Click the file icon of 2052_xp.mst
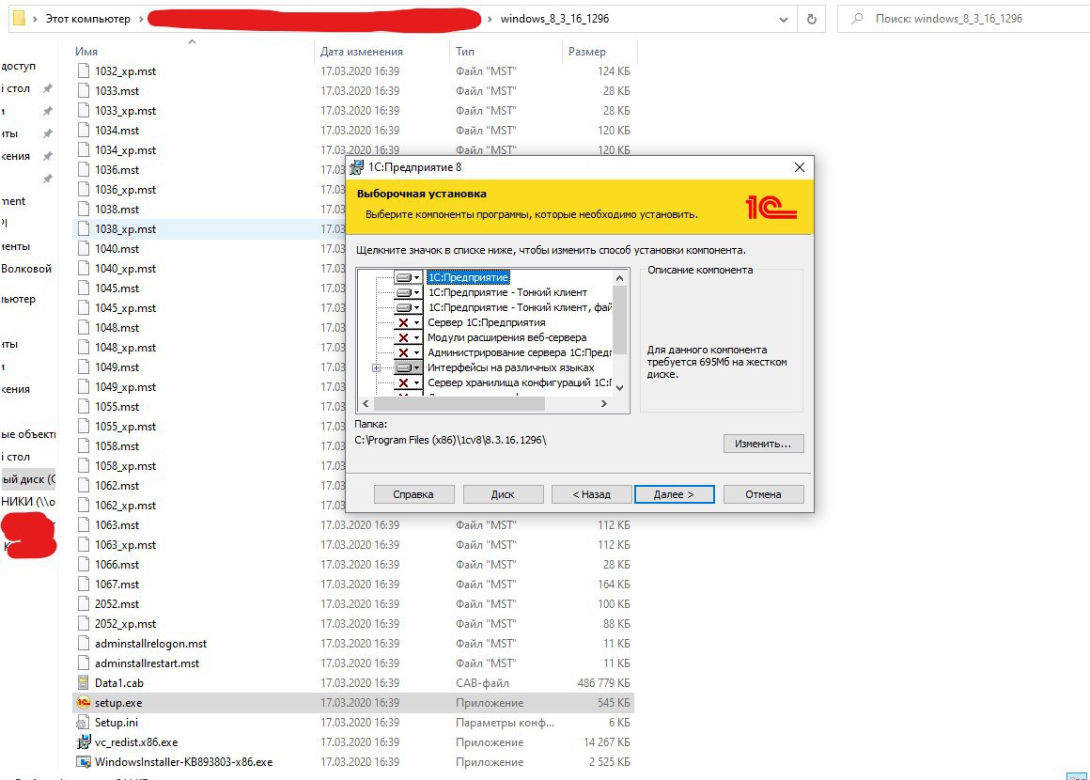The height and width of the screenshot is (780, 1090). pyautogui.click(x=84, y=624)
